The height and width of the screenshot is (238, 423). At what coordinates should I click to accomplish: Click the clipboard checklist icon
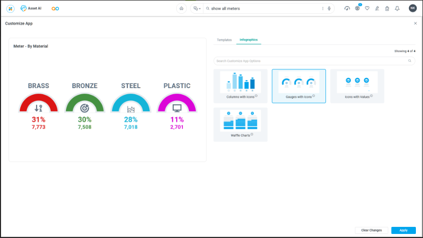pyautogui.click(x=387, y=9)
